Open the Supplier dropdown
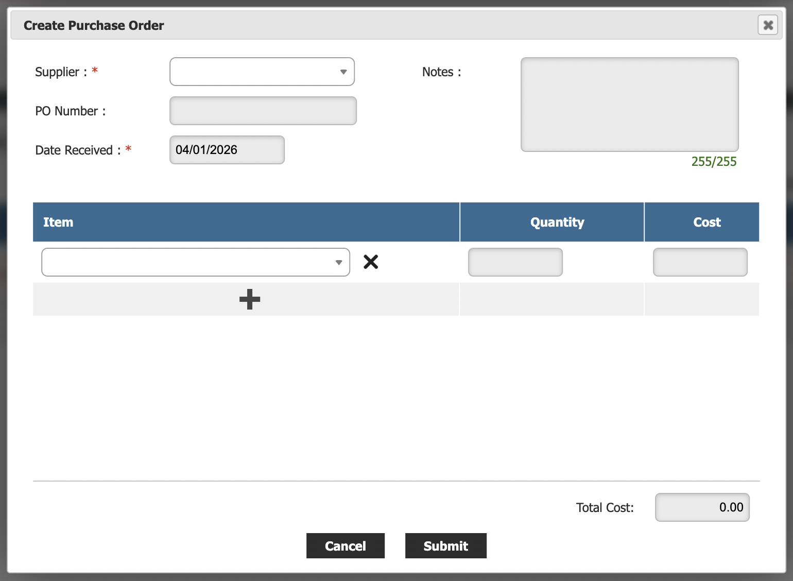793x581 pixels. (x=262, y=72)
